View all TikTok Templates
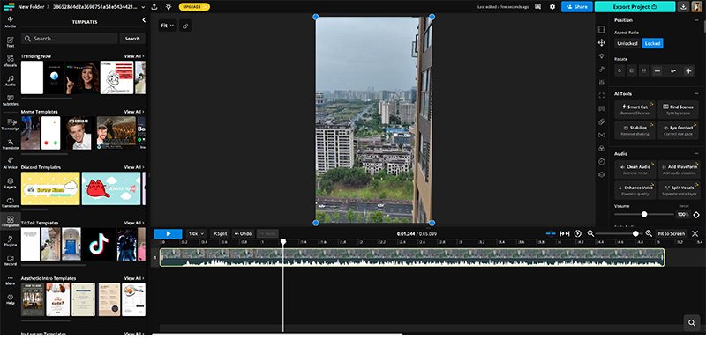This screenshot has height=353, width=706. click(x=134, y=223)
